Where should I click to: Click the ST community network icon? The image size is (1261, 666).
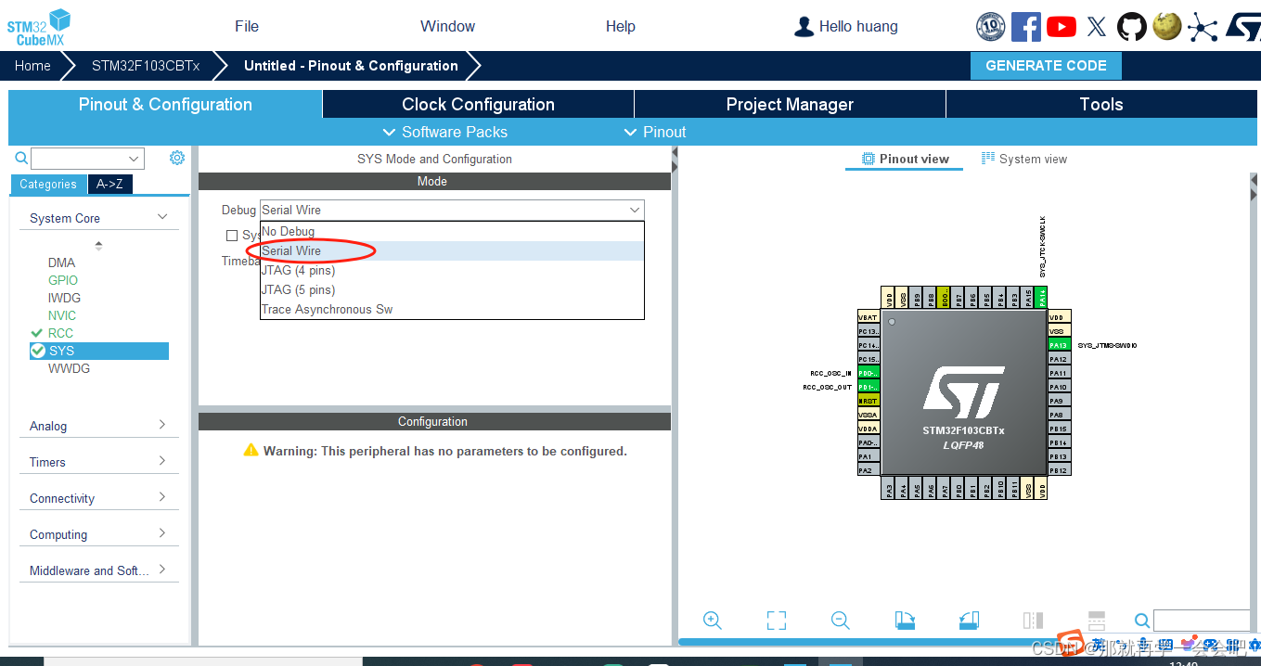1203,26
